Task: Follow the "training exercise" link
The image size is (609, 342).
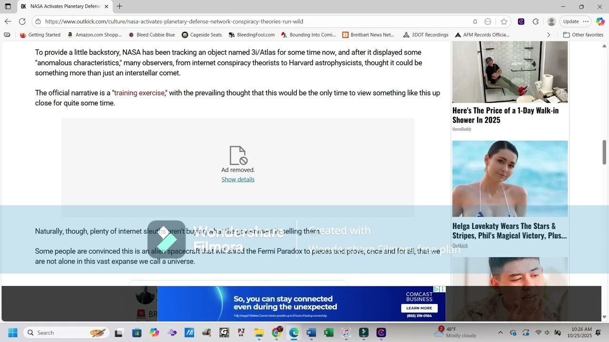Action: pos(139,93)
